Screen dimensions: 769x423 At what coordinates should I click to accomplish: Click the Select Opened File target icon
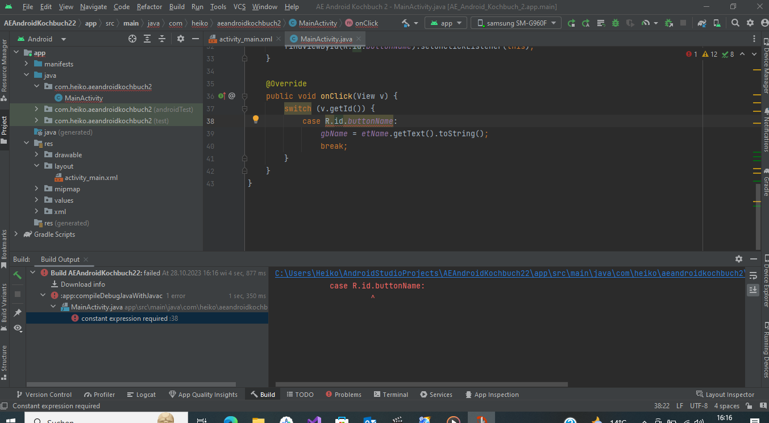tap(132, 39)
